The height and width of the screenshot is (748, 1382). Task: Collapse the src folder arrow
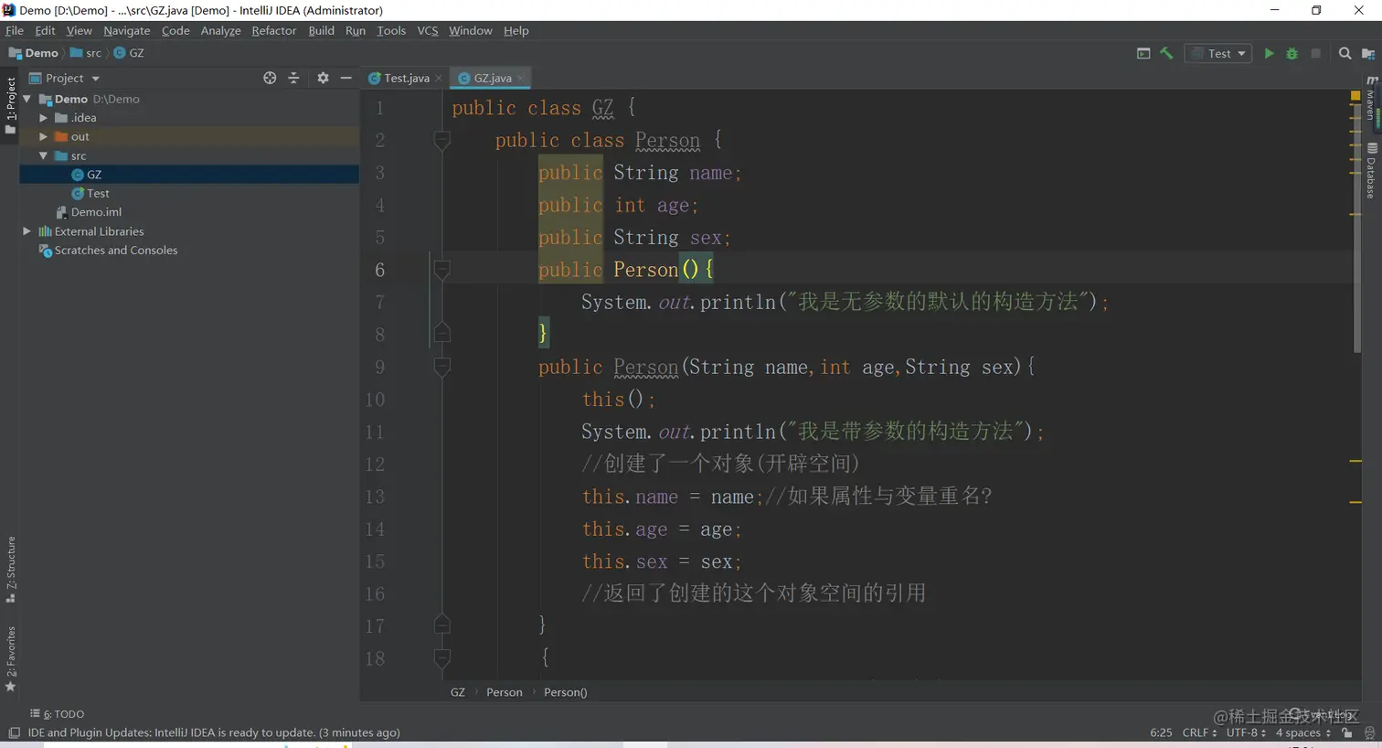coord(43,155)
